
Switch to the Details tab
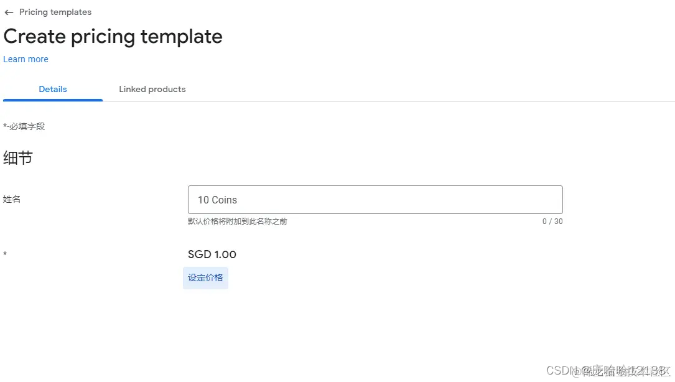click(x=53, y=89)
